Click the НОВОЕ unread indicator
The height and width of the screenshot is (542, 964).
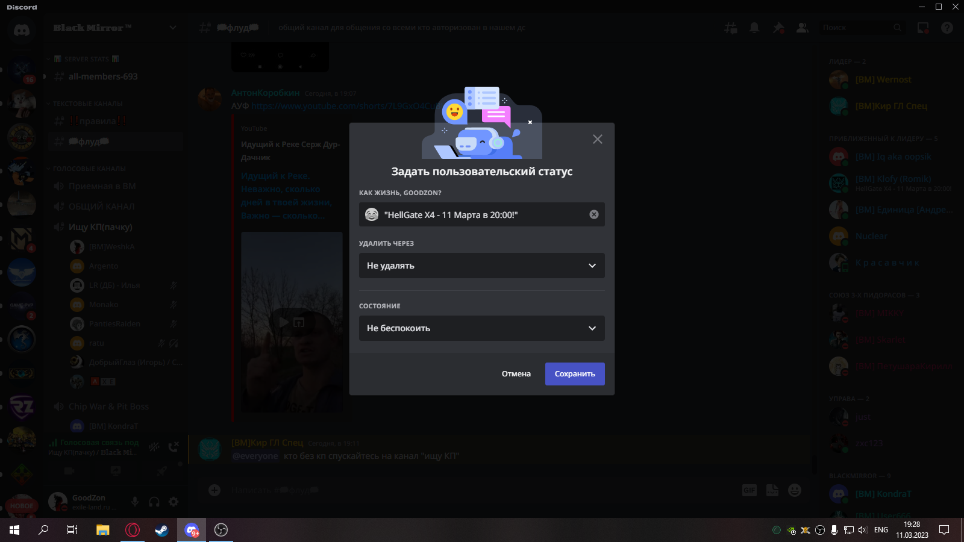[22, 506]
